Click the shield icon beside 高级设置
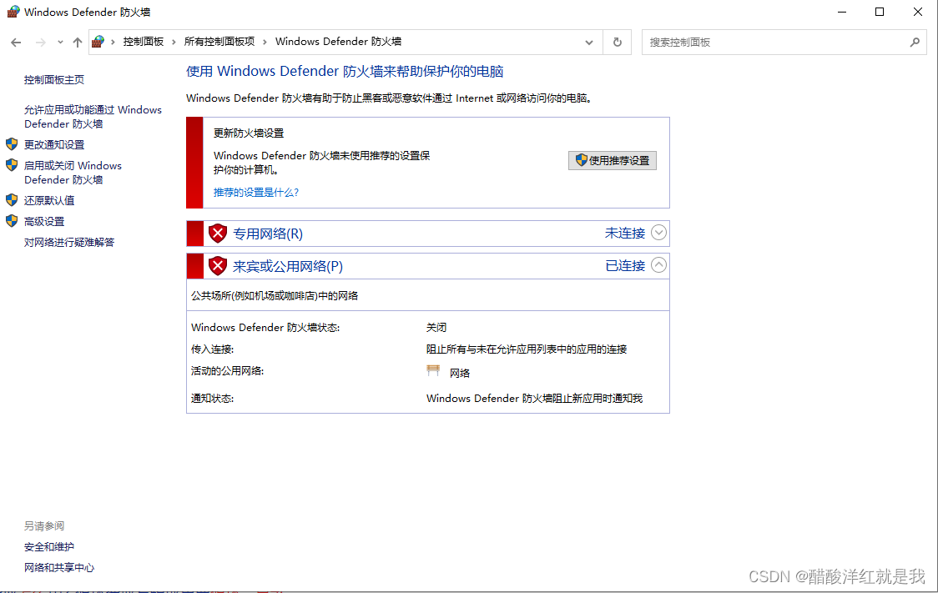The image size is (938, 593). (12, 220)
